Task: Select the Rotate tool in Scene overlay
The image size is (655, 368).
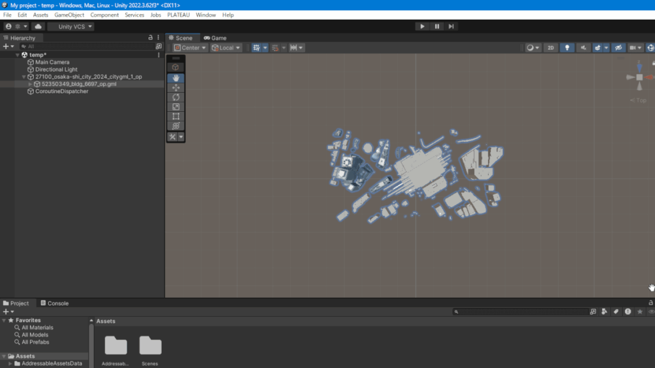Action: click(176, 97)
